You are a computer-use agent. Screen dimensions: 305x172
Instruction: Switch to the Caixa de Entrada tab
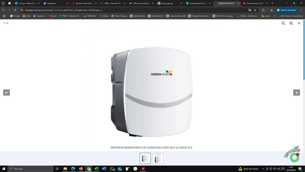click(x=142, y=3)
